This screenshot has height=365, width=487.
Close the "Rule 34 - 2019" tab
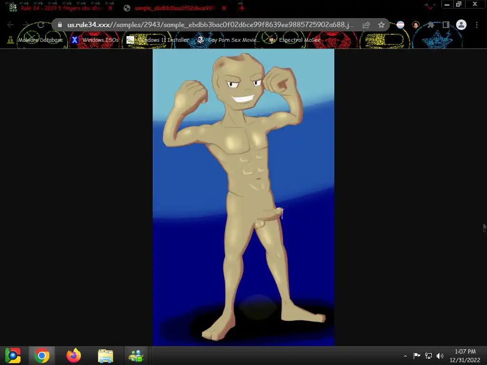click(110, 8)
